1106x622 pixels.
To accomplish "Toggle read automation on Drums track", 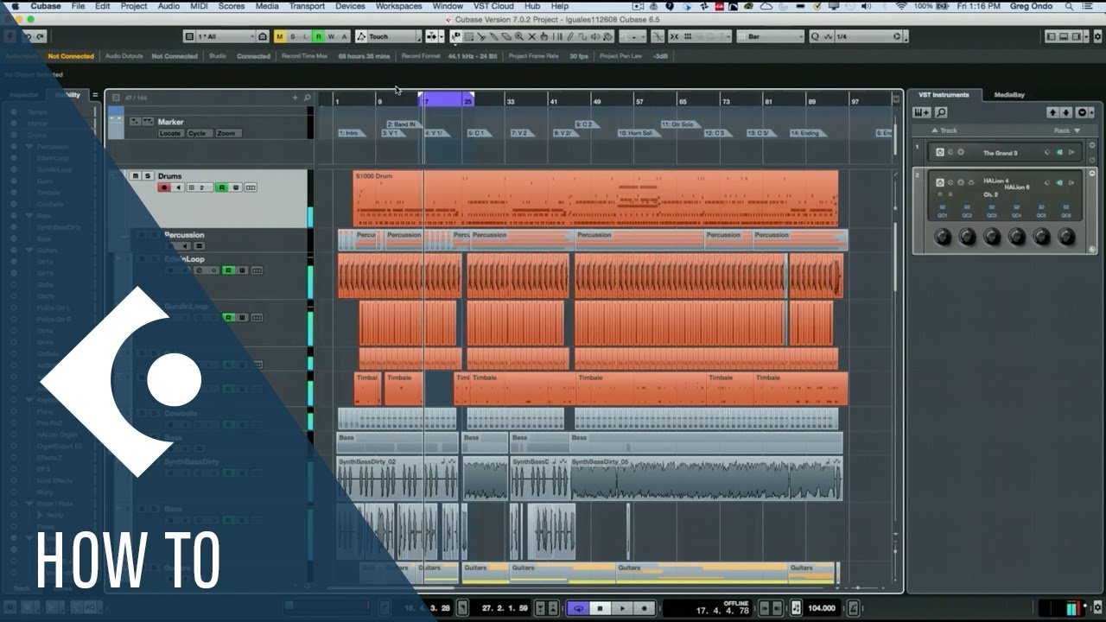I will coord(221,187).
